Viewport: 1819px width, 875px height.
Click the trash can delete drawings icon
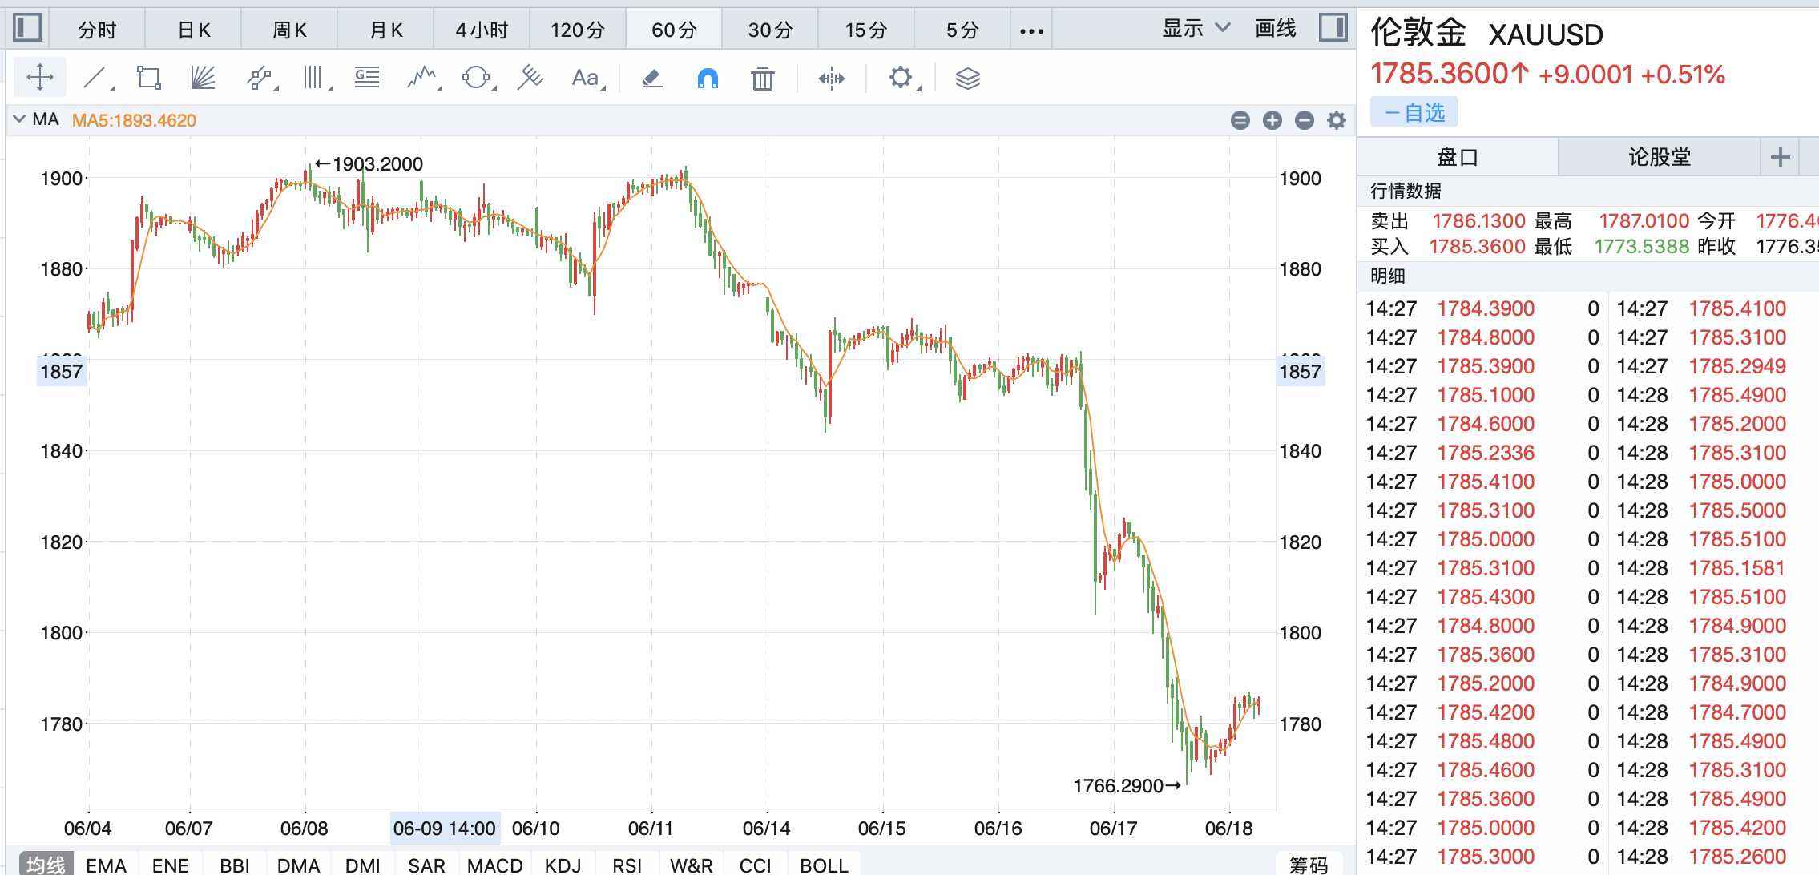pos(763,78)
